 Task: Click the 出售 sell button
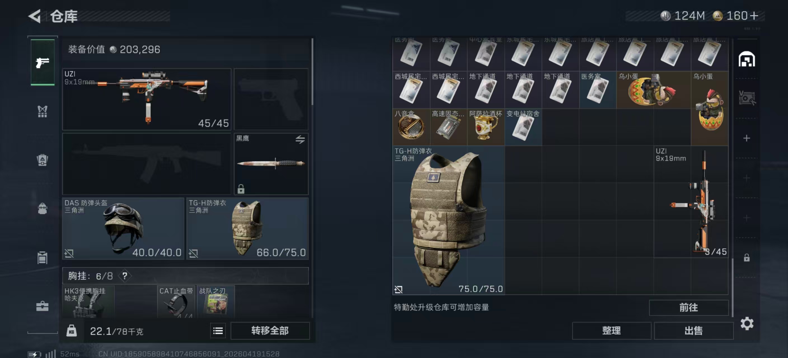pos(693,331)
